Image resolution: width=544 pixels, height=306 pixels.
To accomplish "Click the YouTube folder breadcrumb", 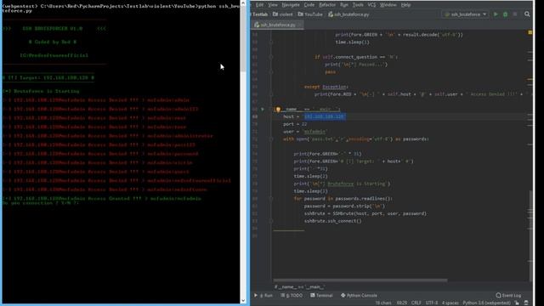I will point(310,14).
